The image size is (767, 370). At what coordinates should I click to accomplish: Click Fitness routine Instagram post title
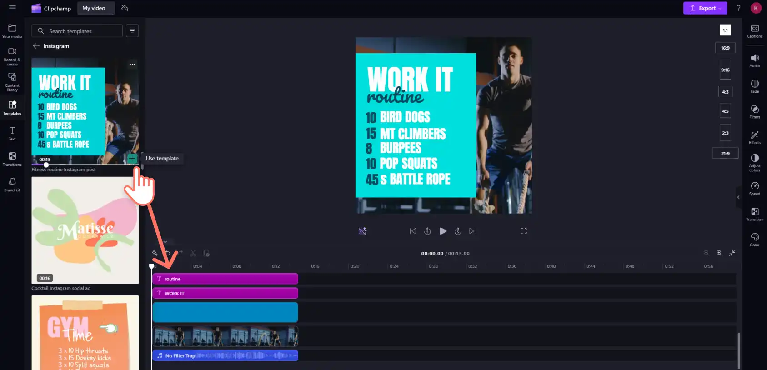coord(64,170)
